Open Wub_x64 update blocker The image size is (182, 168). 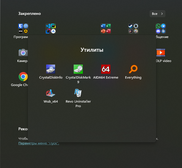tap(51, 96)
